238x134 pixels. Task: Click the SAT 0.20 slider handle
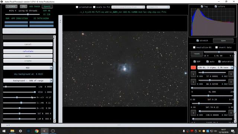click(208, 96)
